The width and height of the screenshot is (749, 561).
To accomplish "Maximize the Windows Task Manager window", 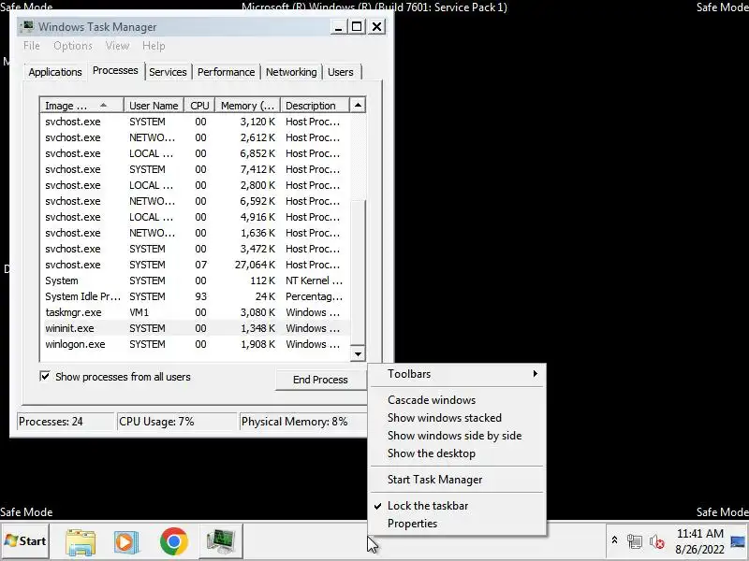I will pyautogui.click(x=357, y=27).
